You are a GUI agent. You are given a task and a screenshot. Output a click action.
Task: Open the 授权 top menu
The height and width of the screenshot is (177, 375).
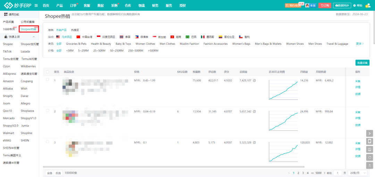click(183, 6)
